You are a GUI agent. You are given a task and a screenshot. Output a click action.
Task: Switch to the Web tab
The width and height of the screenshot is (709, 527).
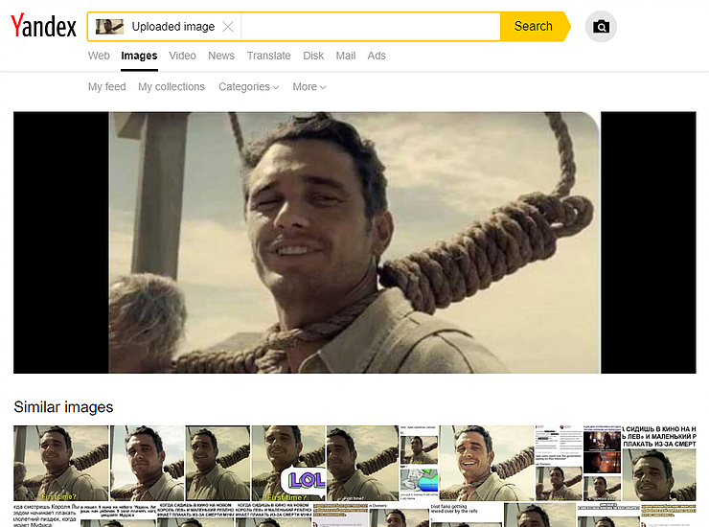(x=99, y=56)
